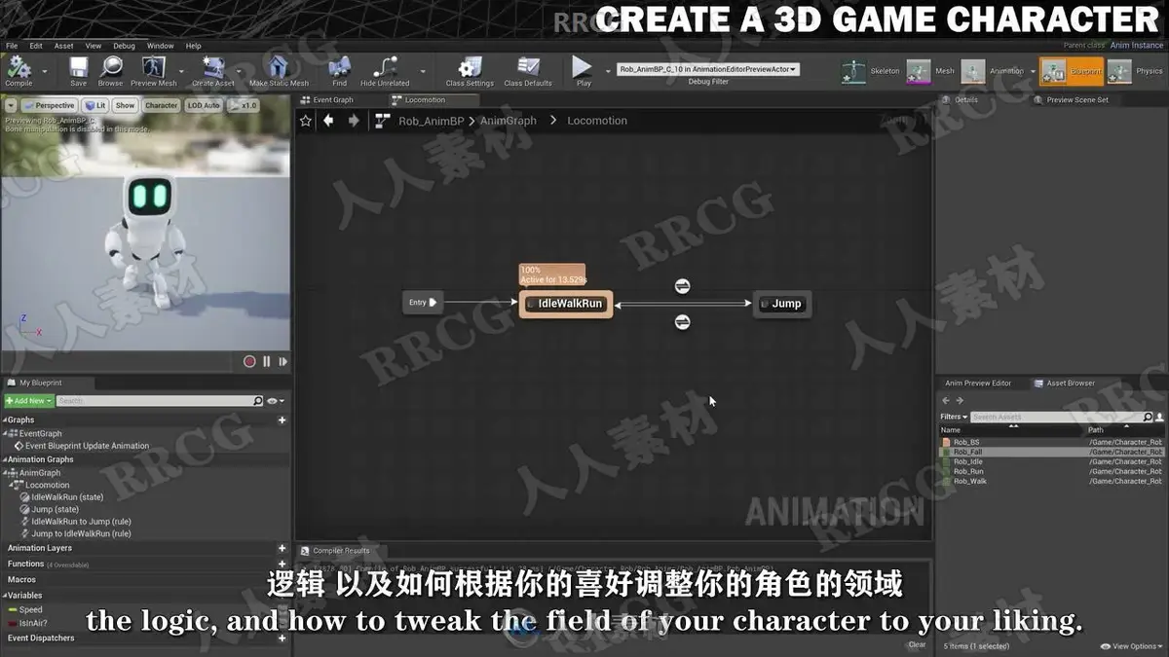Switch to Event Graph tab
Screen dimensions: 1169x657
333,100
